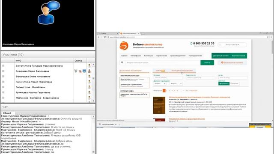Screen dimensions: 274x154
Task: Go to pagination page 2
Action: (167, 91)
